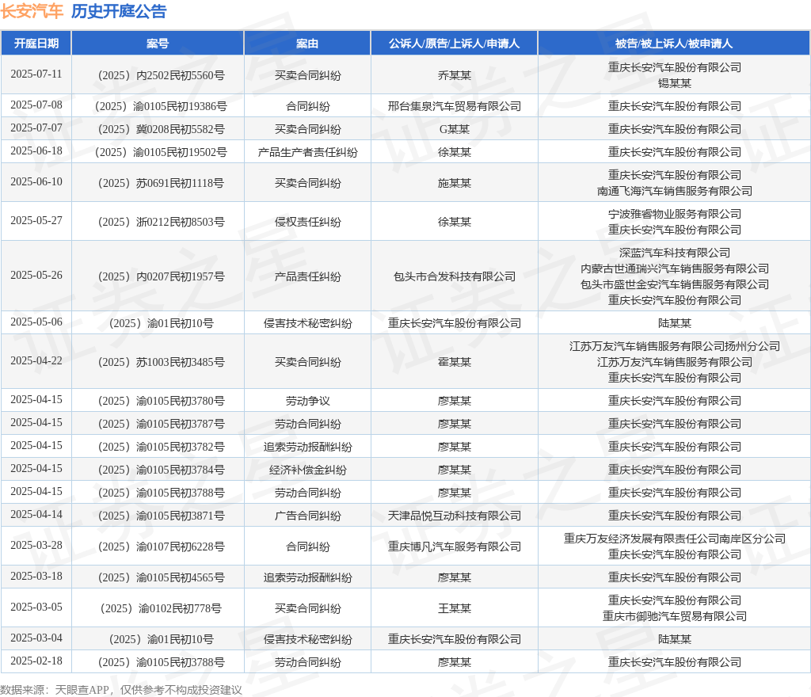
Task: Click case number (2025)渝0105民初3871号
Action: (x=161, y=516)
